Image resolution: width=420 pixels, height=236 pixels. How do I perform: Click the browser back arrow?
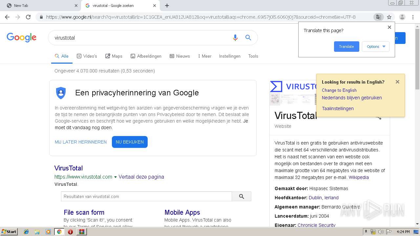[x=7, y=17]
